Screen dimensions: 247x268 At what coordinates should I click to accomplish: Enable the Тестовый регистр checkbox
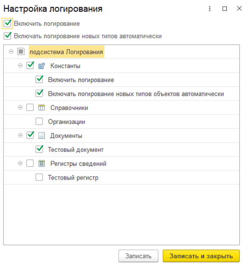coord(39,177)
